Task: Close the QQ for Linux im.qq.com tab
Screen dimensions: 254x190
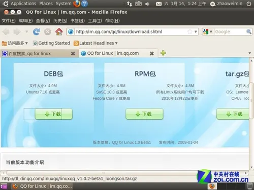Action: click(x=152, y=54)
